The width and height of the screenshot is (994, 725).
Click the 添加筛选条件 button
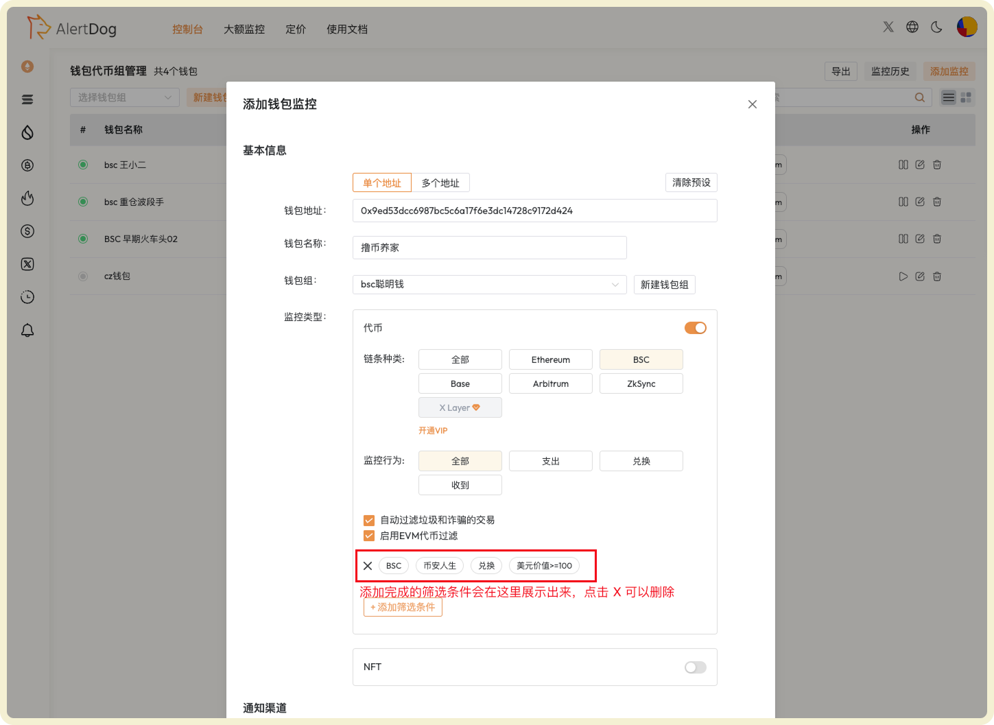tap(403, 607)
